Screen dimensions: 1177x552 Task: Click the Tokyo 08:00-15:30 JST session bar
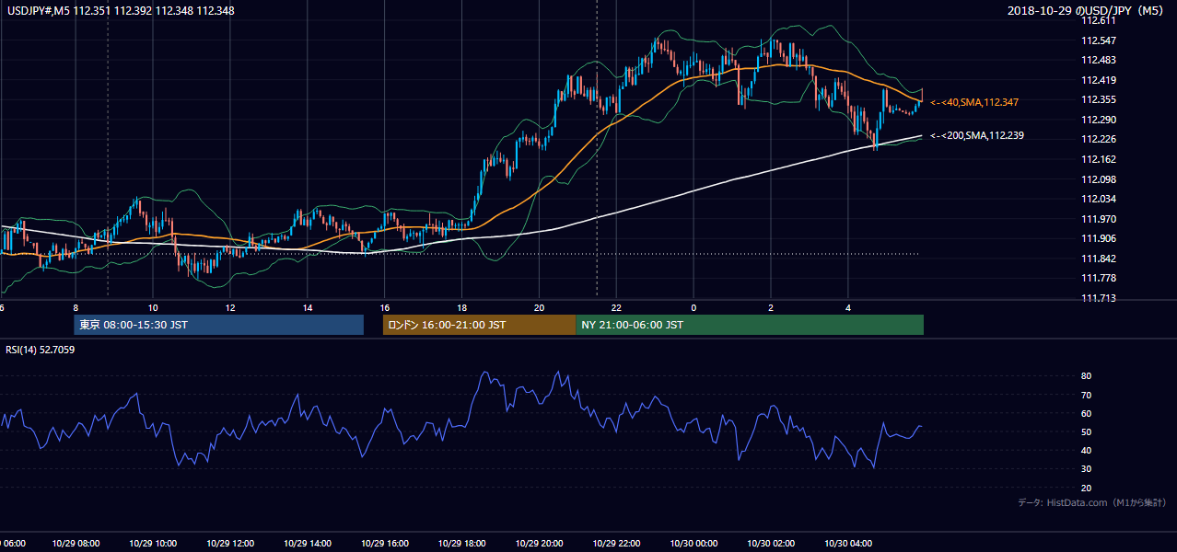219,325
